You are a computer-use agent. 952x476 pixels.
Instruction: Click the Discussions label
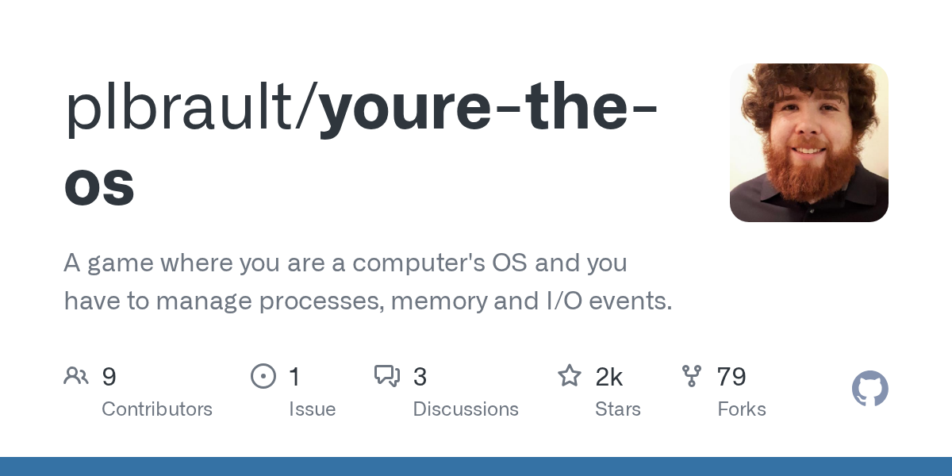coord(466,409)
